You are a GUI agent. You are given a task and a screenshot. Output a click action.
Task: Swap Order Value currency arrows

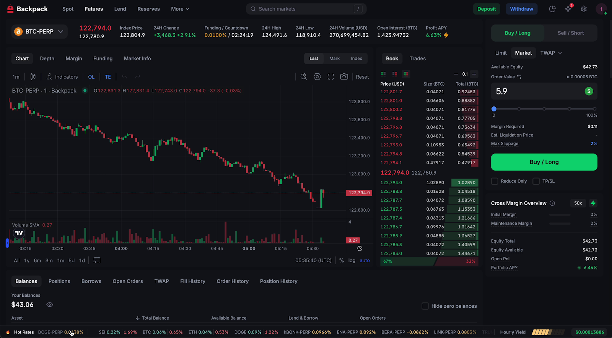point(519,77)
